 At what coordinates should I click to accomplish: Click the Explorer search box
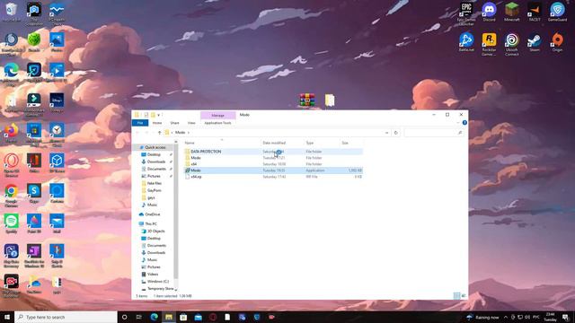coord(433,133)
